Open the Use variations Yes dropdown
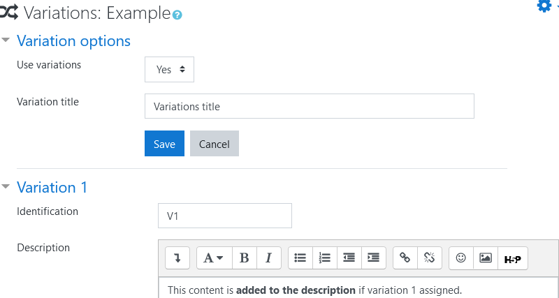 coord(169,69)
